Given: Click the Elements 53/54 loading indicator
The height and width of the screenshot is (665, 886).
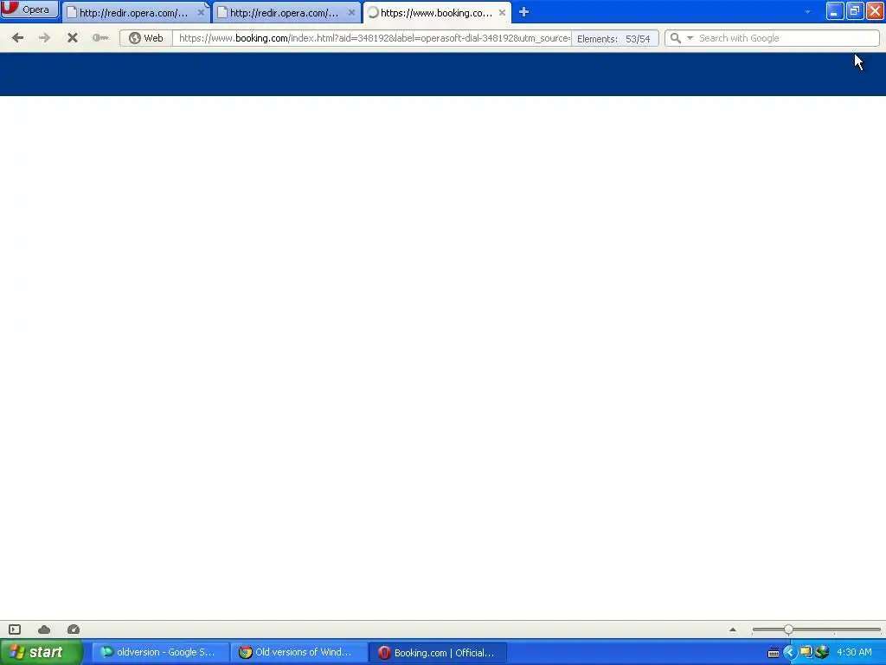Looking at the screenshot, I should 614,38.
